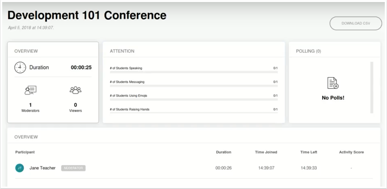The image size is (387, 189).
Task: Click the moderators presenter icon
Action: [30, 90]
